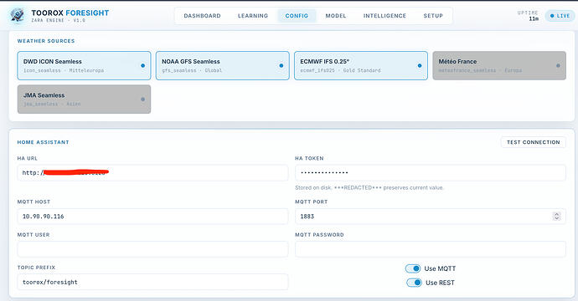Viewport: 578px width, 301px height.
Task: Deselect the DWD ICON Seamless weather source
Action: [x=84, y=65]
